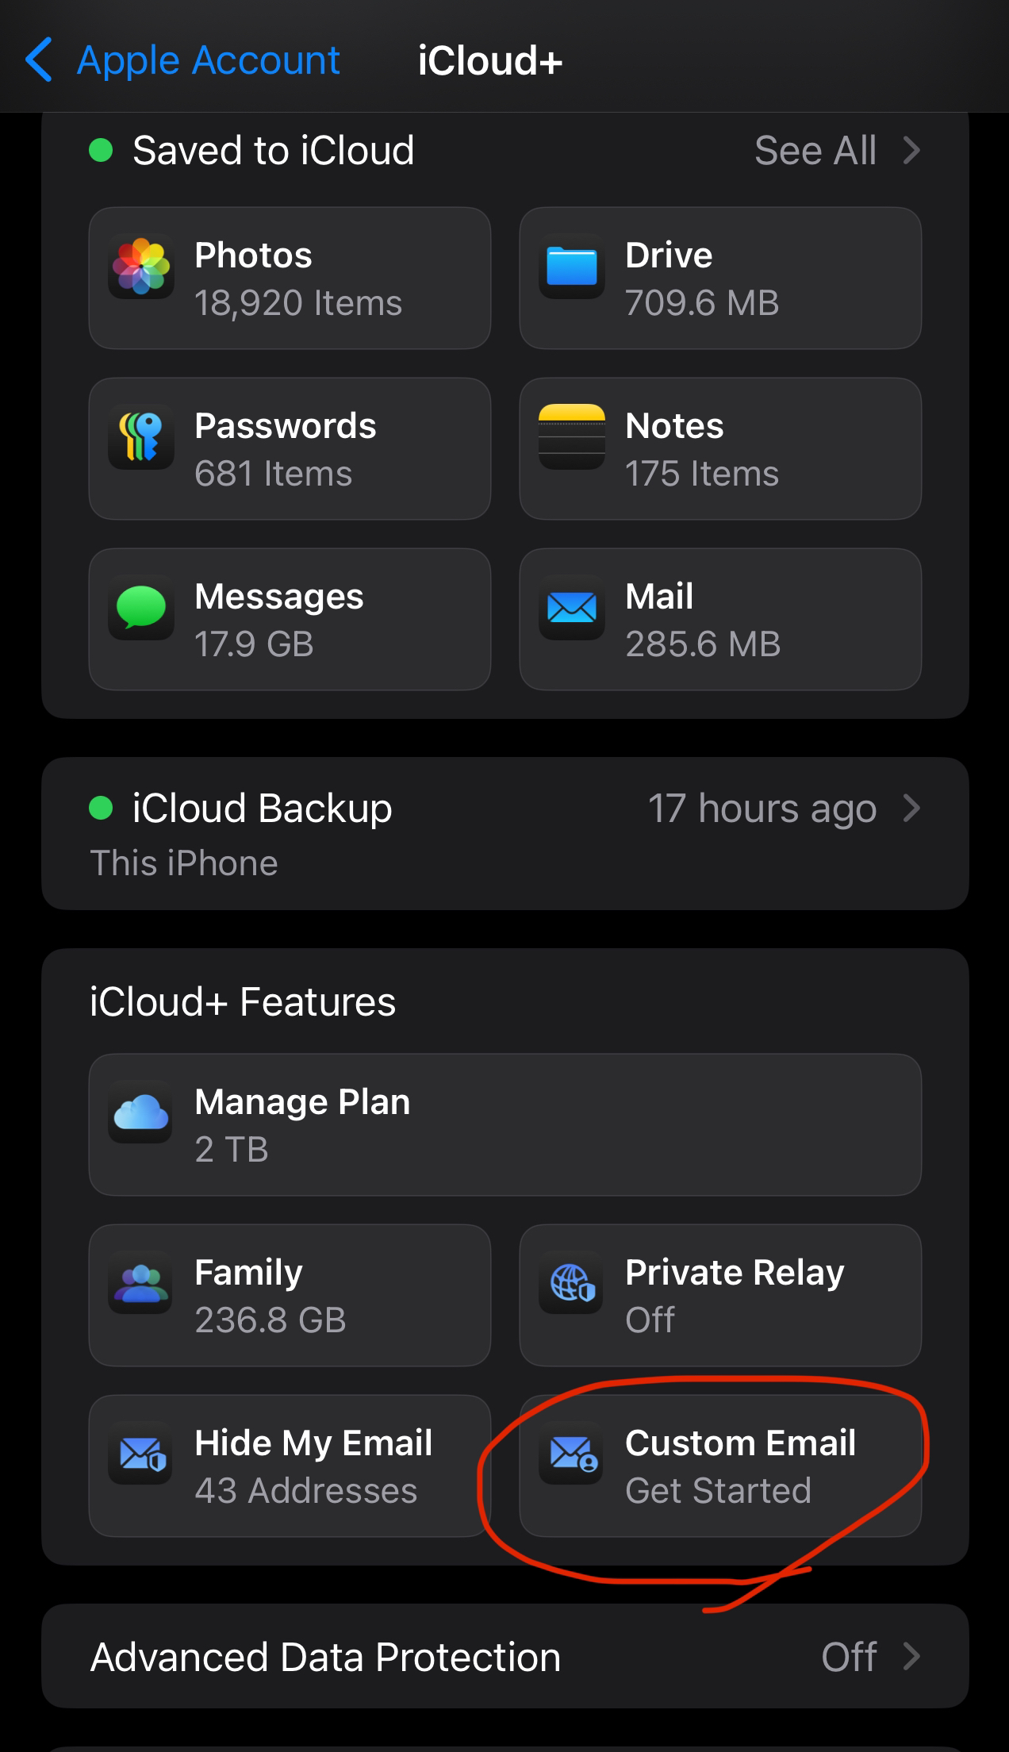Open the Notes app icon
This screenshot has height=1752, width=1009.
point(572,437)
